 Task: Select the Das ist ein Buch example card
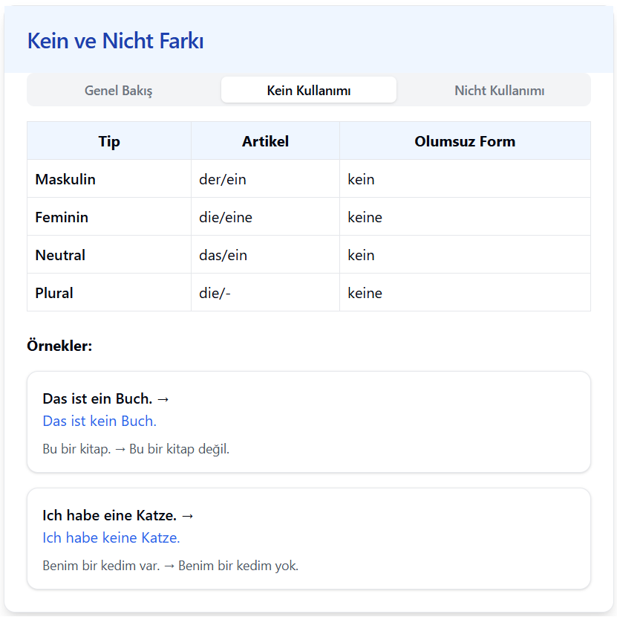(308, 422)
